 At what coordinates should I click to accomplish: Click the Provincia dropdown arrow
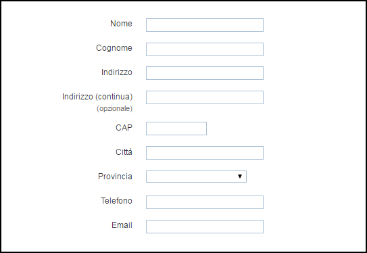240,177
